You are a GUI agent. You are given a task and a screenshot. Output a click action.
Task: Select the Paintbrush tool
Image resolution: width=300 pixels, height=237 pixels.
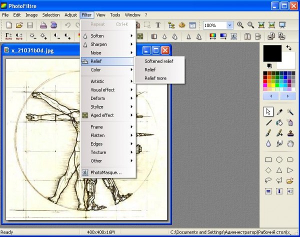pyautogui.click(x=268, y=133)
